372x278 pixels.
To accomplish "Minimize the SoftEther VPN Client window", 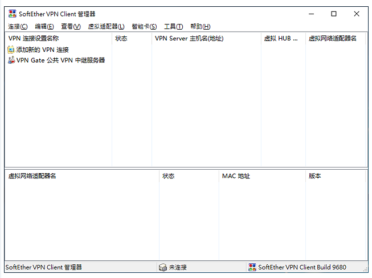I will point(311,14).
